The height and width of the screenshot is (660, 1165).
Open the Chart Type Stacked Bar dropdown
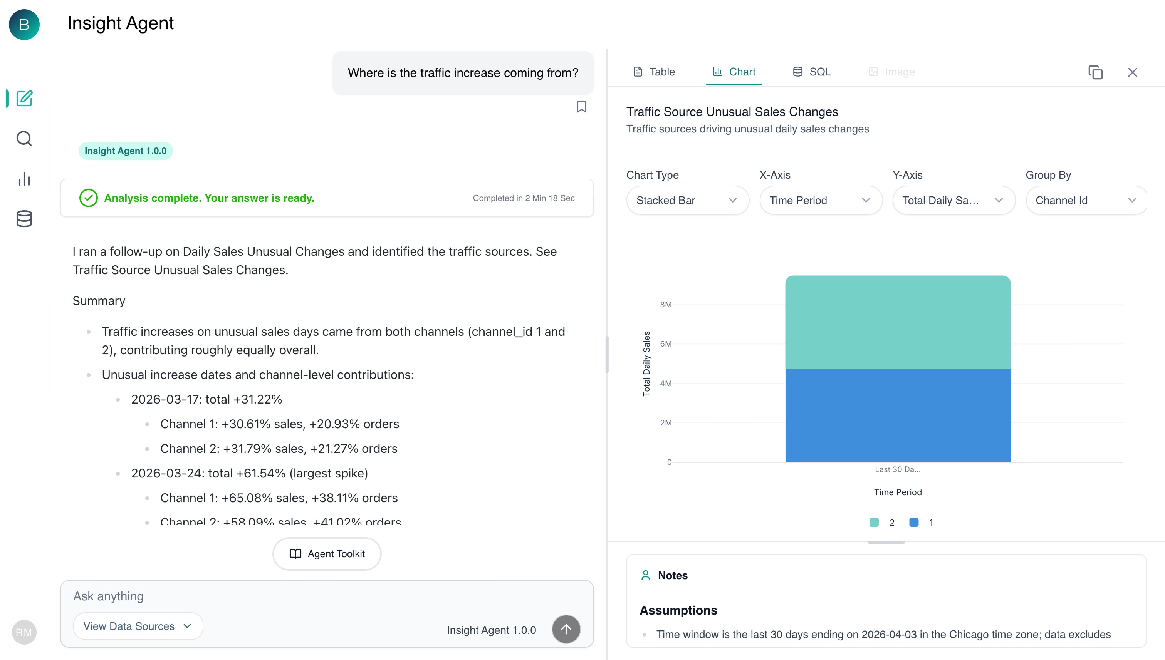pos(687,200)
